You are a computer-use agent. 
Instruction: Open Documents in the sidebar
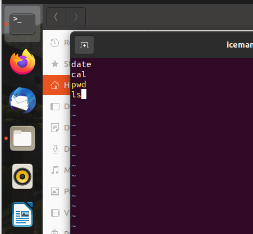pos(57,128)
